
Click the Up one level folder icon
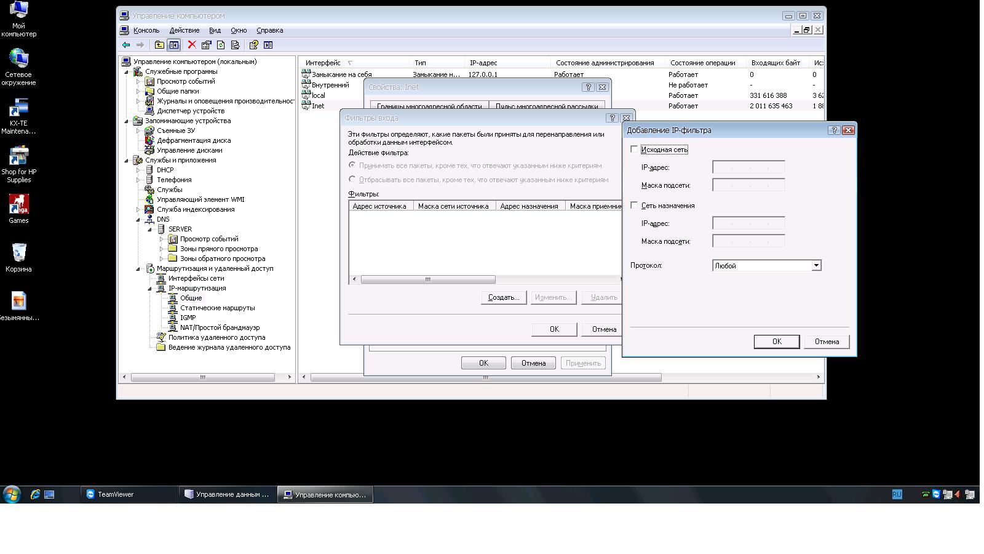(159, 45)
